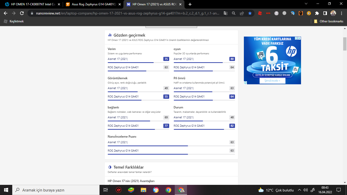This screenshot has width=347, height=195.
Task: Open a new browser tab
Action: click(x=190, y=4)
